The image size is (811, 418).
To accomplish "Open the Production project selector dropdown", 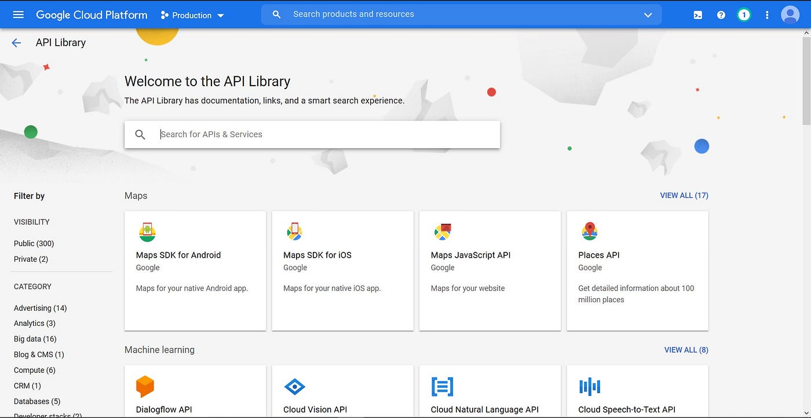I will [x=192, y=15].
